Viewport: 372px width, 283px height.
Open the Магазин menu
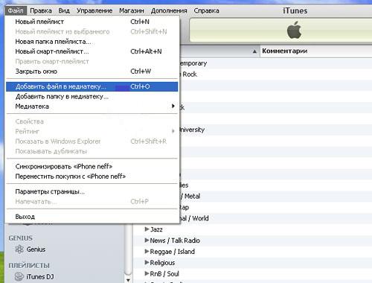[132, 10]
